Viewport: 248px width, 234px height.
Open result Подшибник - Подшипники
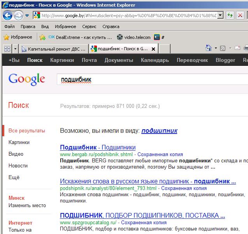(98, 148)
